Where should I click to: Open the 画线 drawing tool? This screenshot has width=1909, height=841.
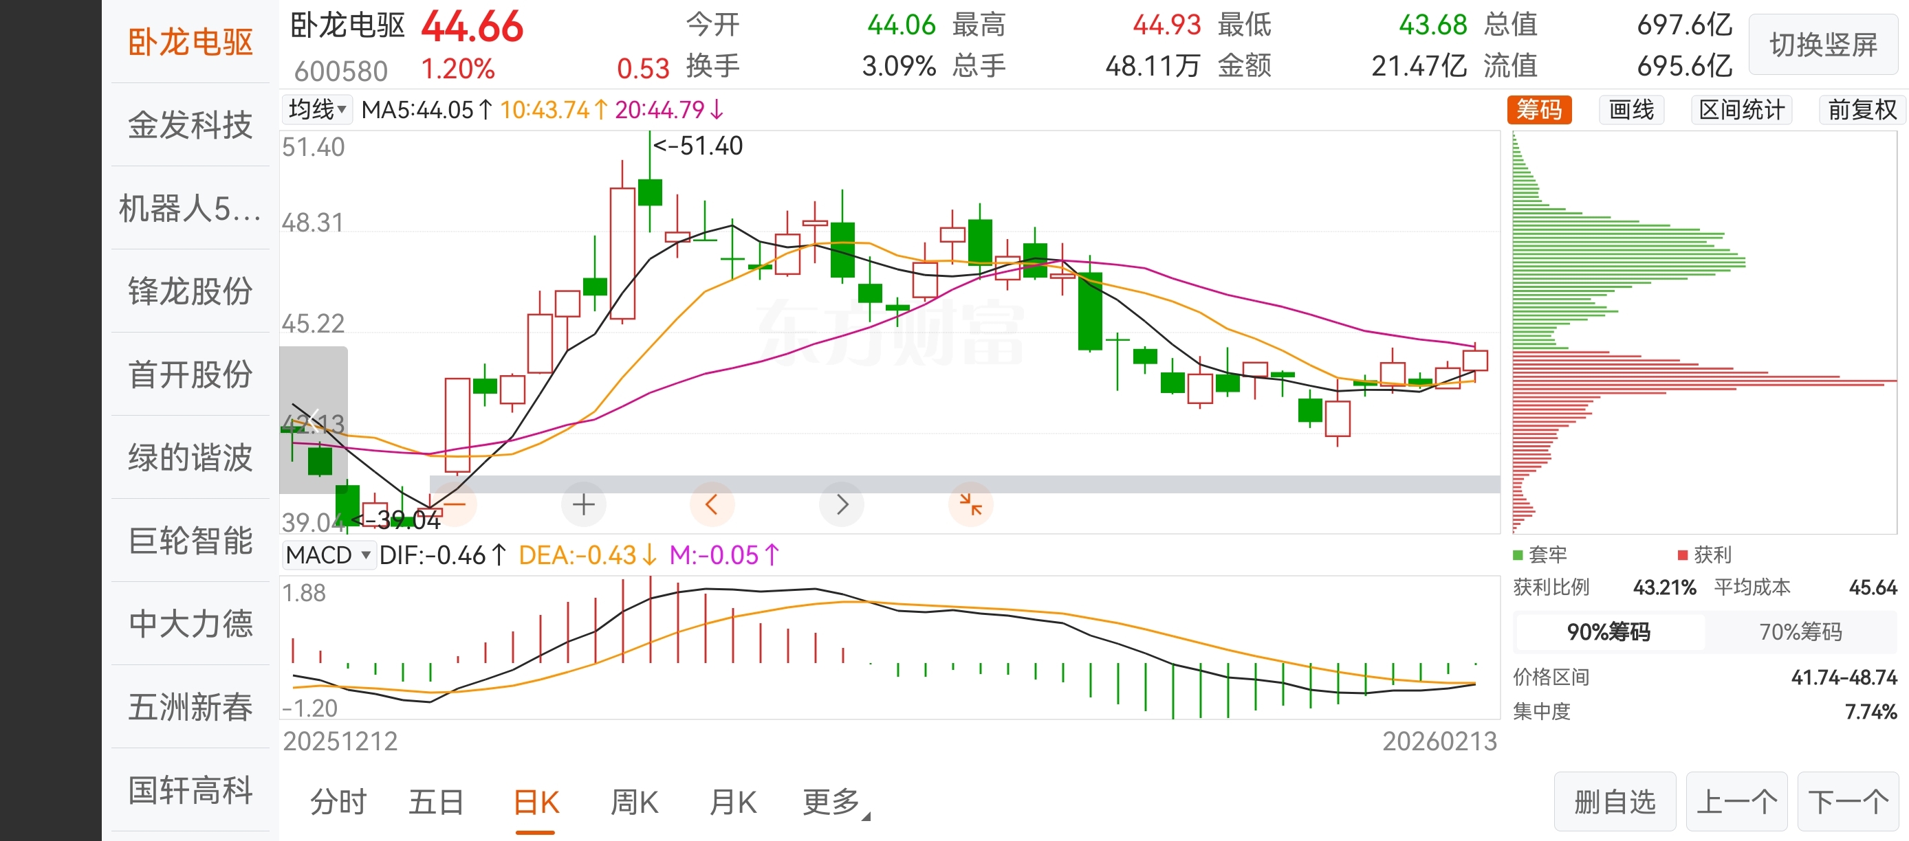[x=1631, y=111]
